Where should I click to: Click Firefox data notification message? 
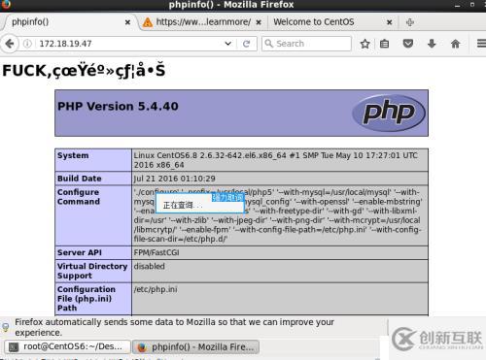(174, 327)
